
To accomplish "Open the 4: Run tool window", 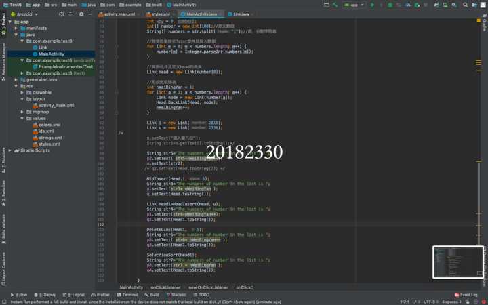I will point(19,295).
